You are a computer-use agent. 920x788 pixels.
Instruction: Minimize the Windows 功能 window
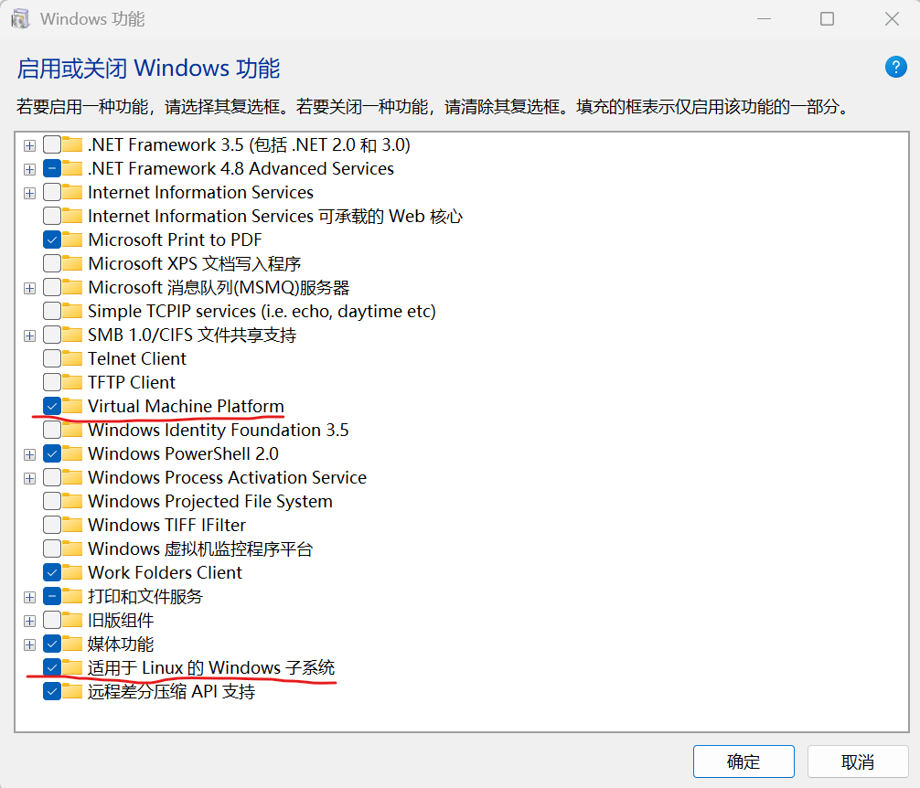[x=764, y=19]
